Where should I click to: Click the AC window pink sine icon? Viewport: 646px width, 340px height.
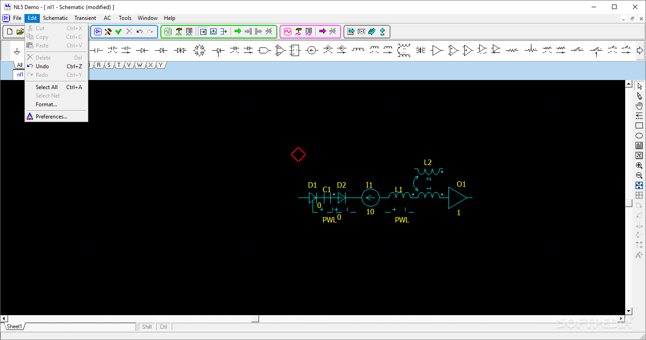pos(288,32)
